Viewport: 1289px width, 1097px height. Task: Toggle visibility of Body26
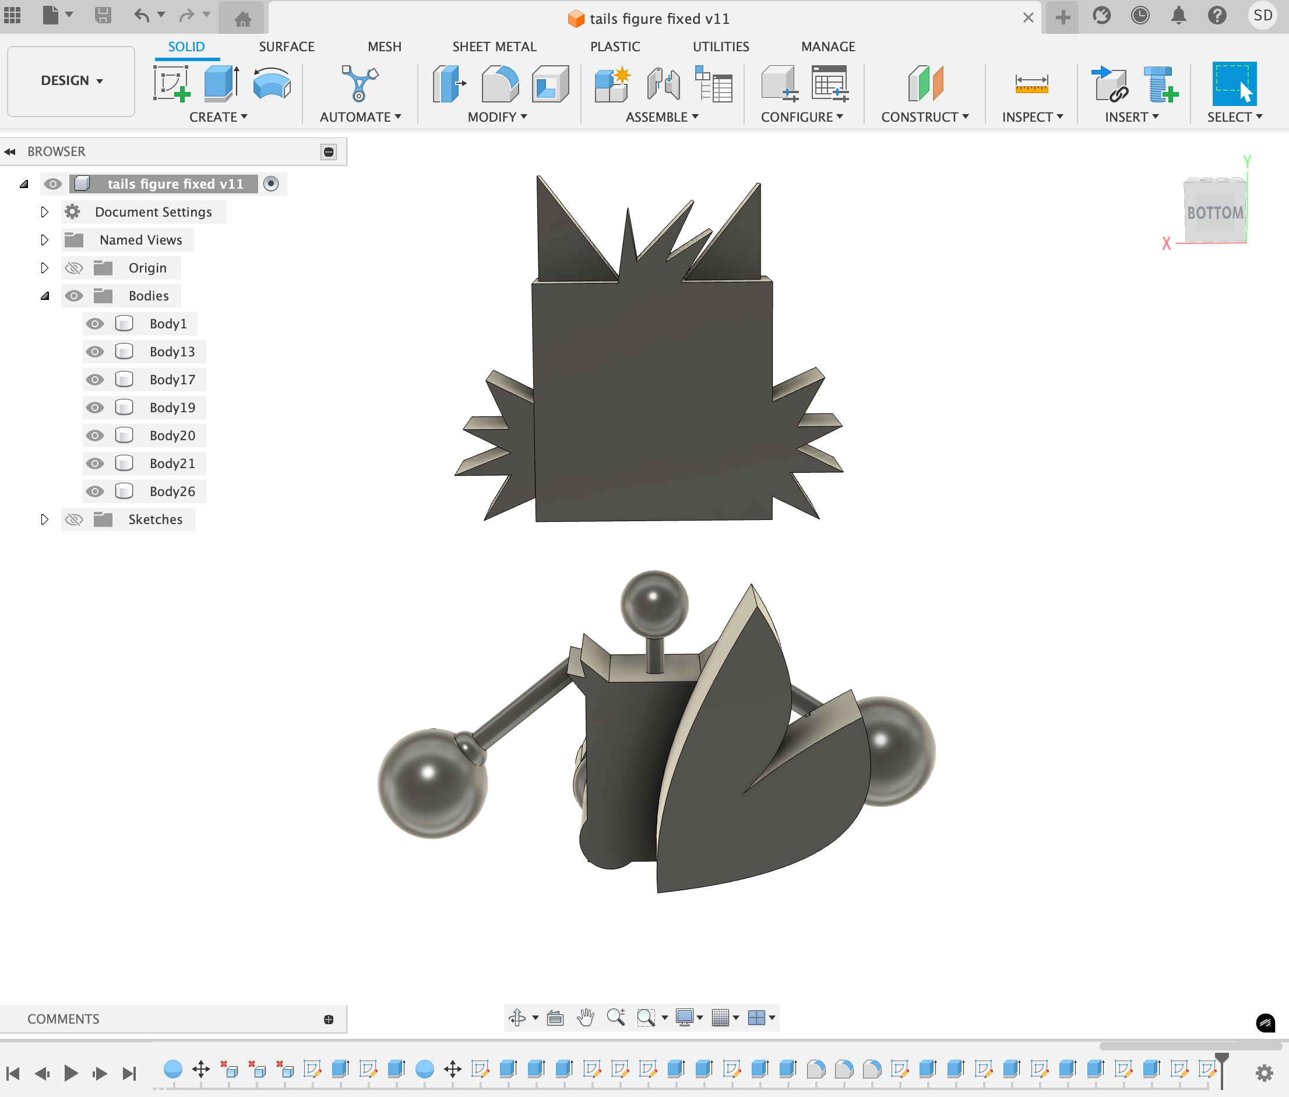coord(94,491)
